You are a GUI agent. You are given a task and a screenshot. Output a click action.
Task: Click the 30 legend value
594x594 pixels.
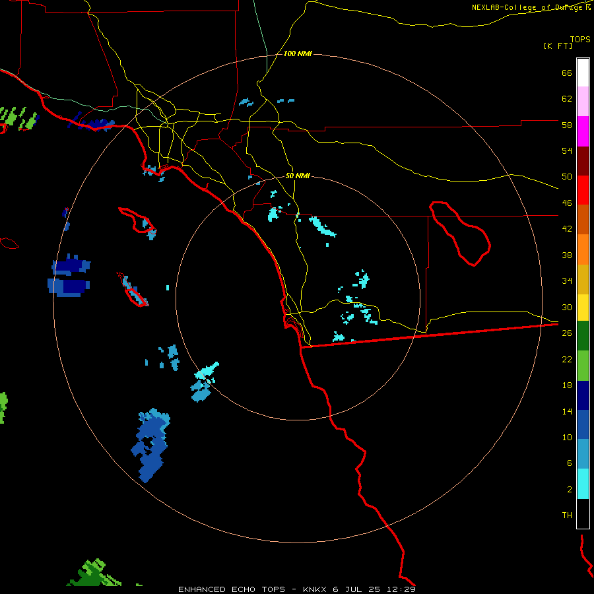click(567, 307)
